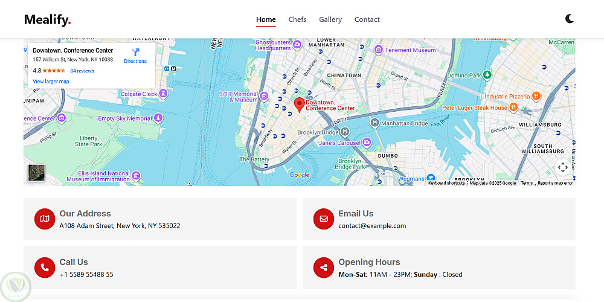Screen dimensions: 604x302
Task: Select the Manhattan Bridge marker icon
Action: click(x=374, y=123)
